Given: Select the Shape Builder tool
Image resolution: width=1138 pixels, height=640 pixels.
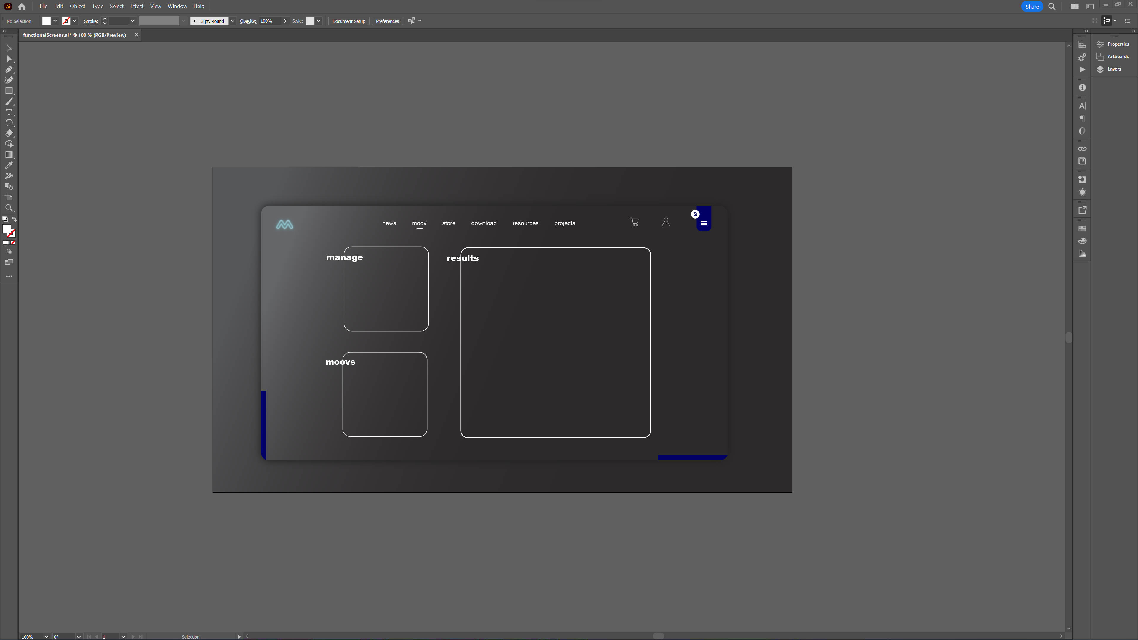Looking at the screenshot, I should (x=9, y=144).
